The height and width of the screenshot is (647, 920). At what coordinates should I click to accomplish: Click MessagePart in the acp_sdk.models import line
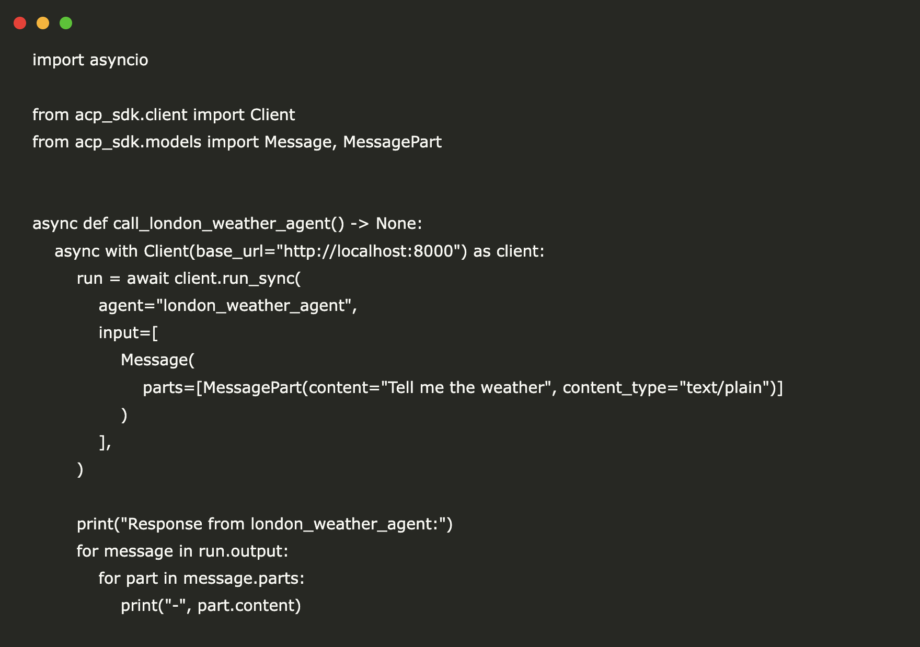click(x=392, y=142)
